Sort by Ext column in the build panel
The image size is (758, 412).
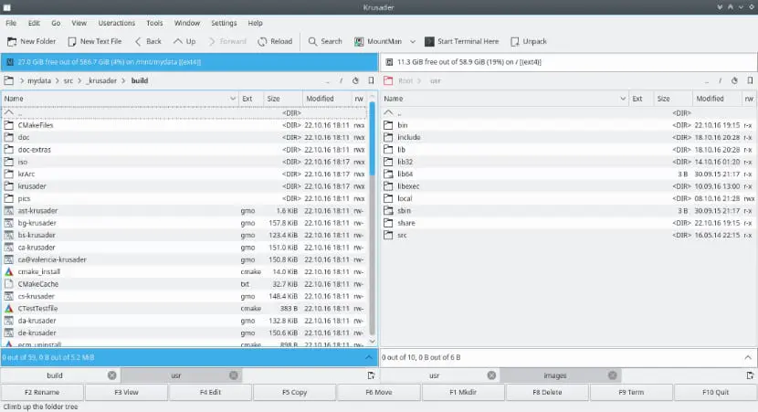pyautogui.click(x=251, y=99)
